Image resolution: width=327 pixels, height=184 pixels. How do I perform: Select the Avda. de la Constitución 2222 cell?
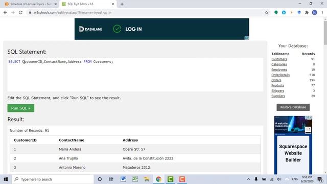click(x=148, y=158)
